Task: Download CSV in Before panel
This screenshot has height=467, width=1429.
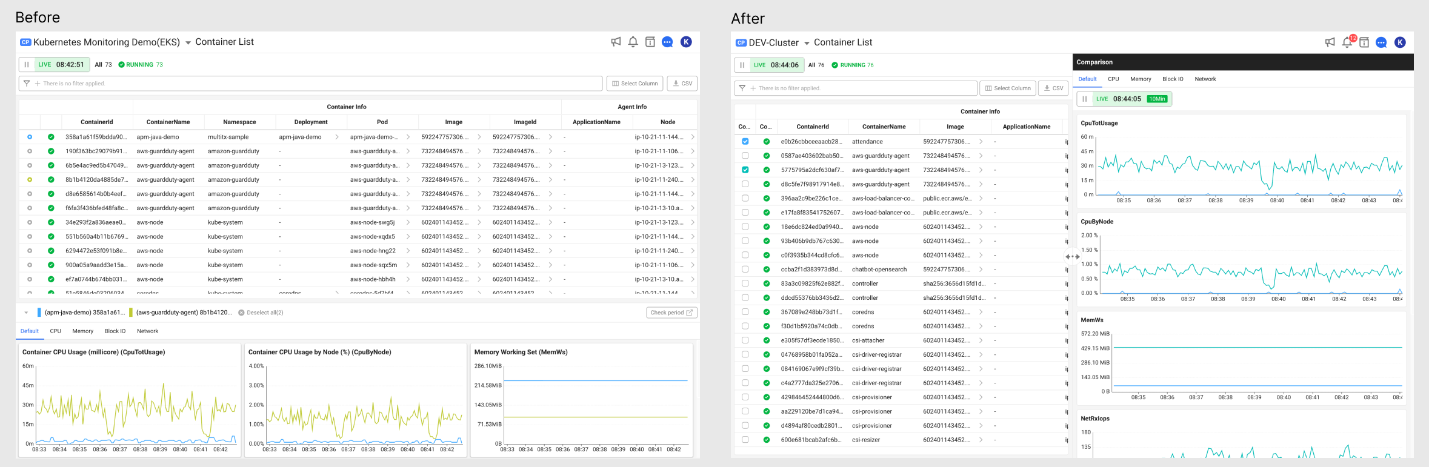Action: pyautogui.click(x=682, y=84)
